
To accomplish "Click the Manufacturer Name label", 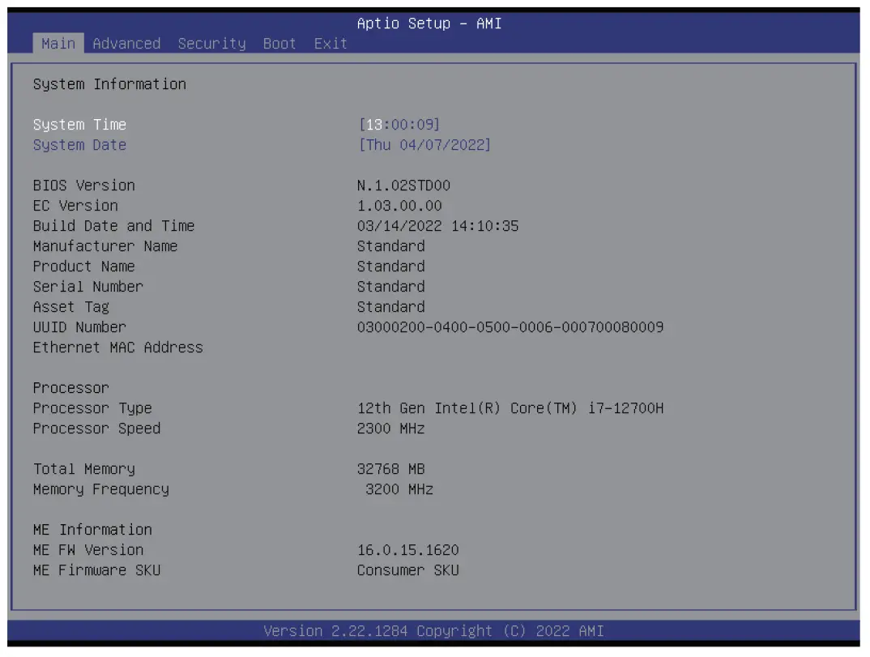I will pos(105,246).
